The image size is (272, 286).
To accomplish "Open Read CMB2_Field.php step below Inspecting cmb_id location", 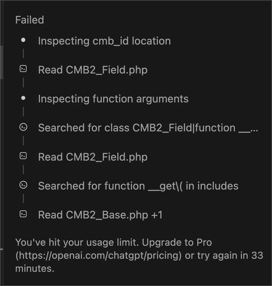I will pos(93,70).
